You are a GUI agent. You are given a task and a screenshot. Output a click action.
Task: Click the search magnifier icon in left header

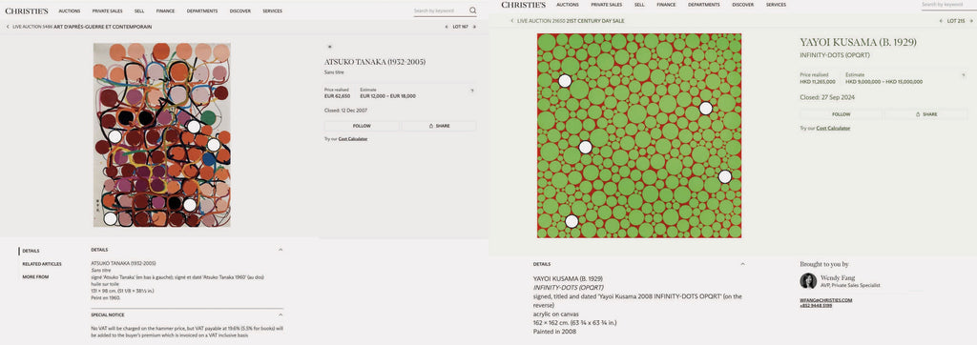(x=473, y=10)
